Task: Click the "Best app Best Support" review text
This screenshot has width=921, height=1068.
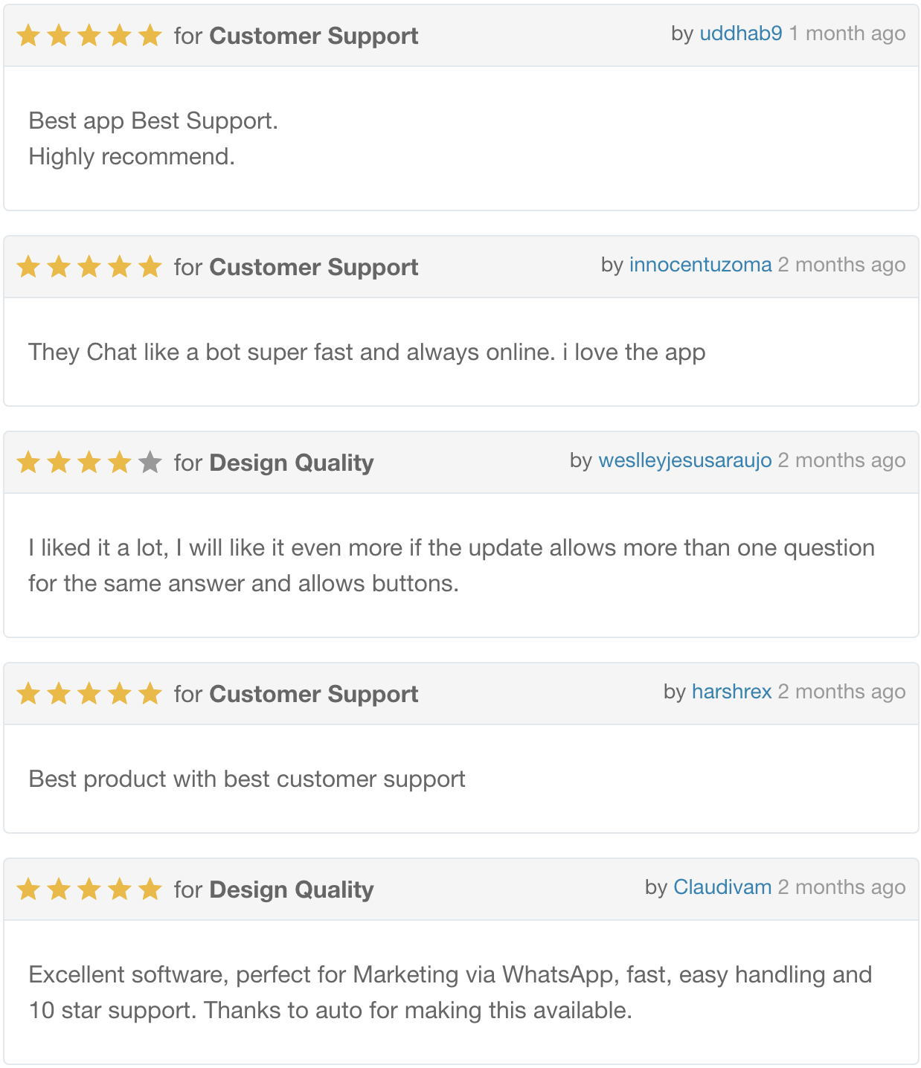Action: 153,120
